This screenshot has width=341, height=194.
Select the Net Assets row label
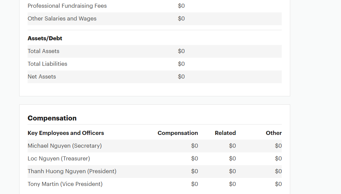(x=42, y=77)
